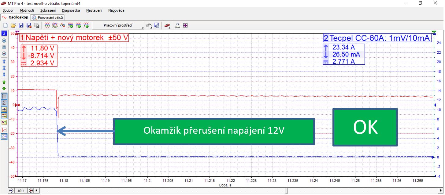Zoom in vertically with sidebar plus button

4,53
